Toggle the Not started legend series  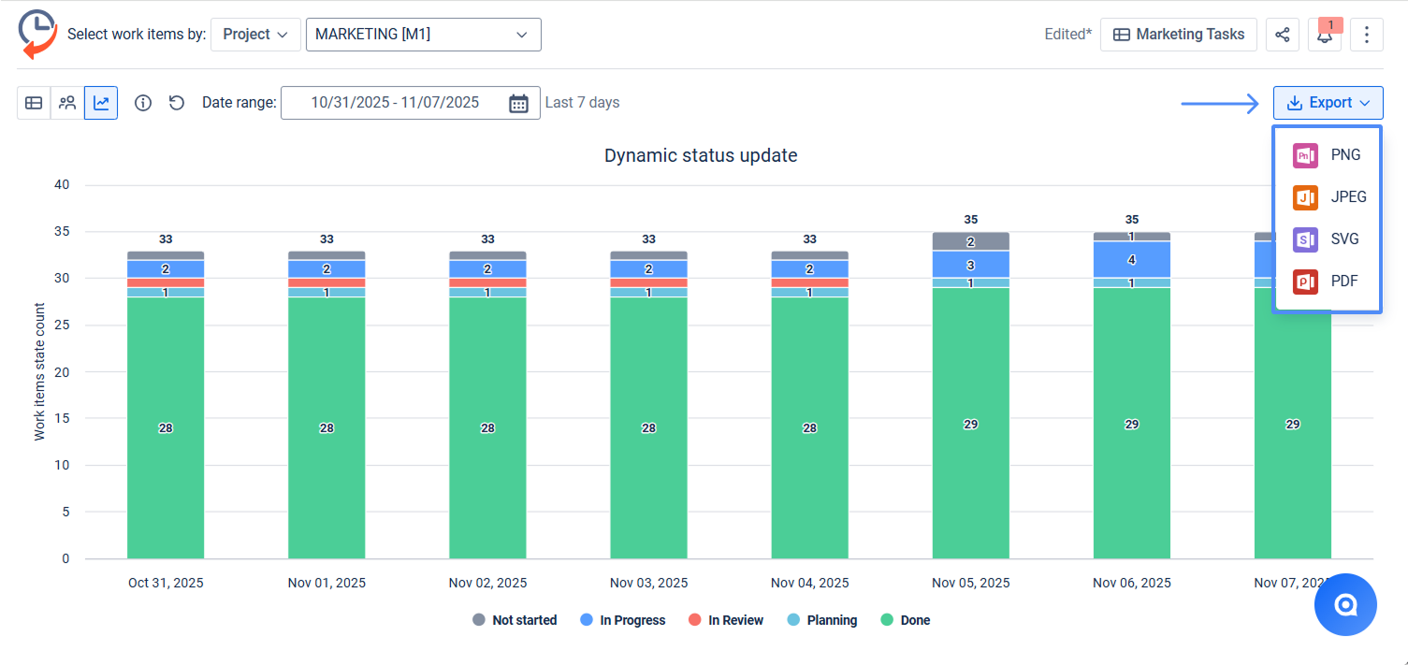(x=515, y=620)
